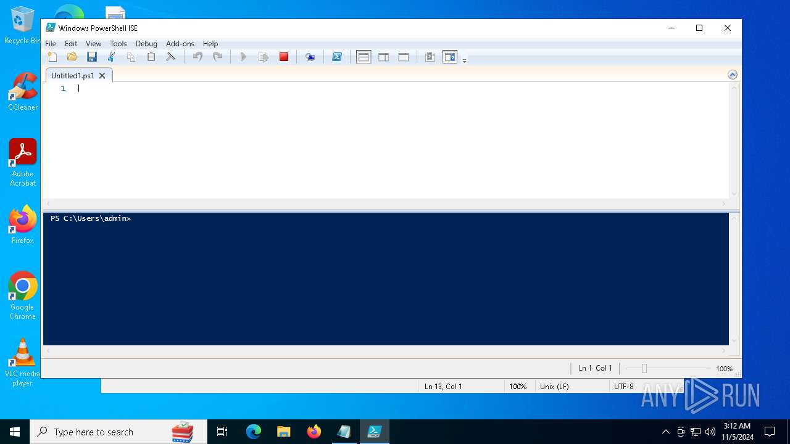Launch Firefox from the taskbar
Screen dimensions: 790x444
pos(314,432)
